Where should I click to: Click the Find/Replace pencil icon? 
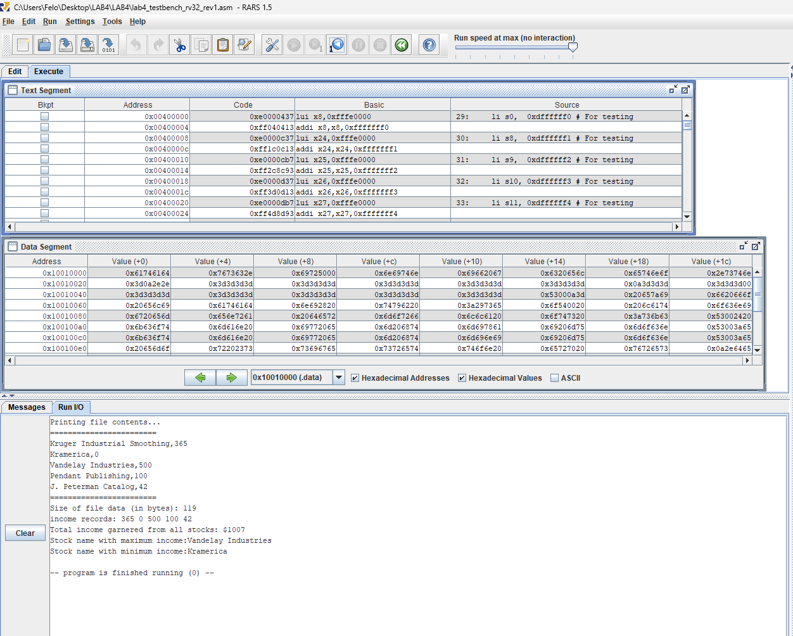click(x=244, y=45)
